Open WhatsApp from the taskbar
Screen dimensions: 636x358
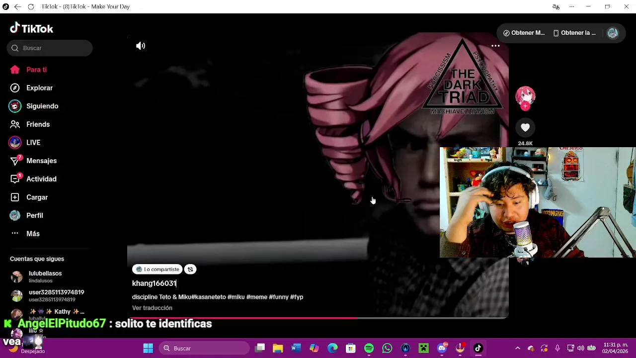click(x=387, y=348)
